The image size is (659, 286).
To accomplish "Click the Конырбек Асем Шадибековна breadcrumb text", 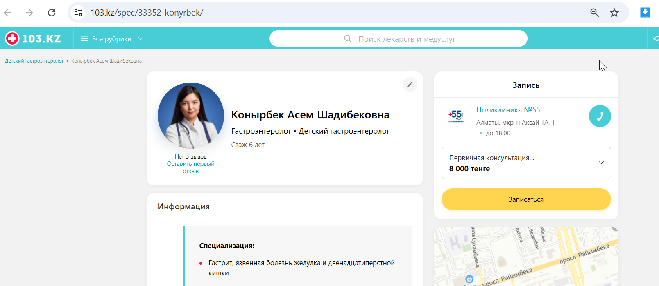I will [x=106, y=61].
